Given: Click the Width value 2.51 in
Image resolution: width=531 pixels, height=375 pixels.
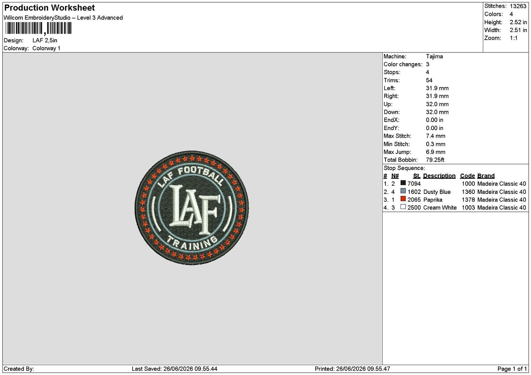Looking at the screenshot, I should click(518, 30).
